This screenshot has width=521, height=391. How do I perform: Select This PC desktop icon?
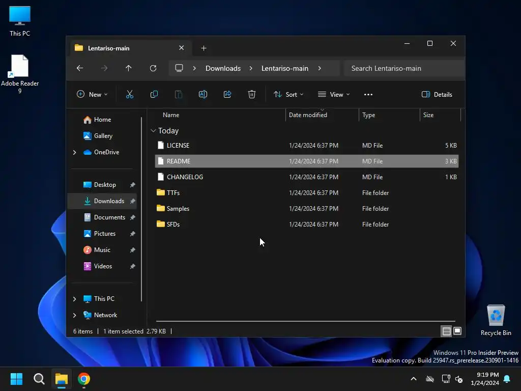pyautogui.click(x=20, y=21)
